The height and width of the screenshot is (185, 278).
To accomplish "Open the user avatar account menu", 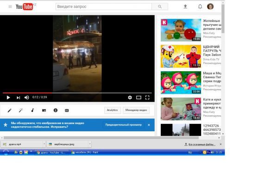I will click(x=210, y=7).
